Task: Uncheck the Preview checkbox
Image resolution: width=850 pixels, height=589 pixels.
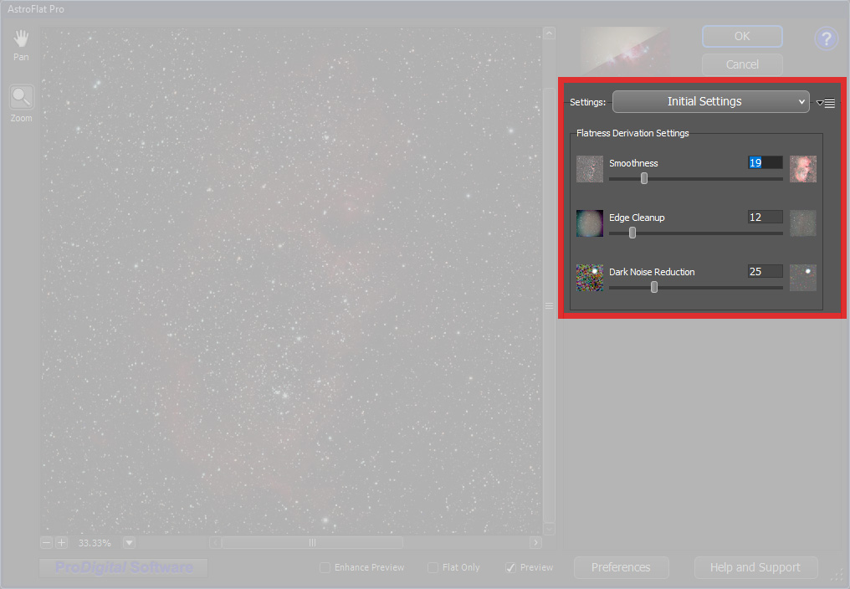Action: (x=510, y=567)
